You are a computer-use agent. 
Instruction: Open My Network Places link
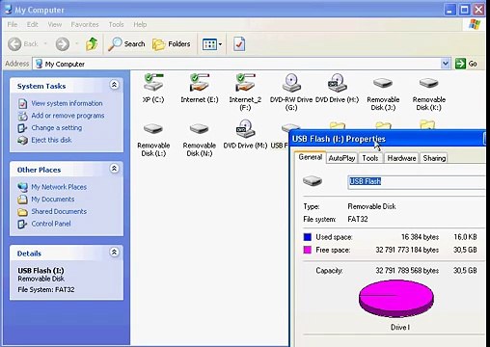coord(59,187)
